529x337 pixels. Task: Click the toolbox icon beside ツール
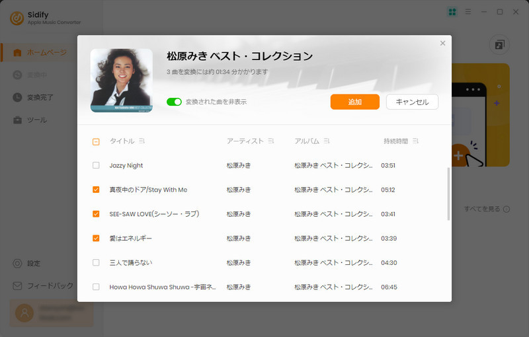pos(17,120)
